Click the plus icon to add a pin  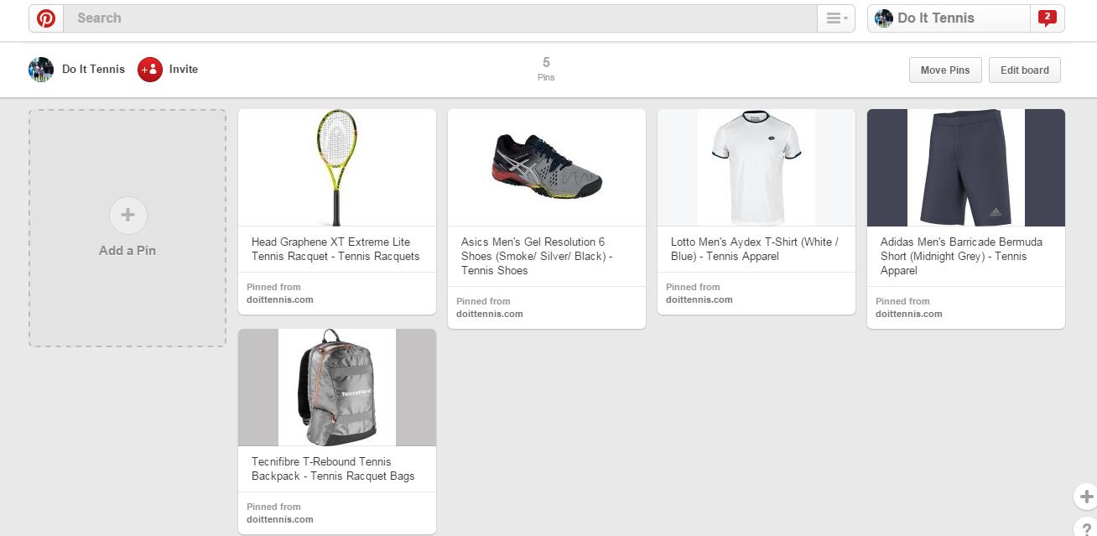127,216
